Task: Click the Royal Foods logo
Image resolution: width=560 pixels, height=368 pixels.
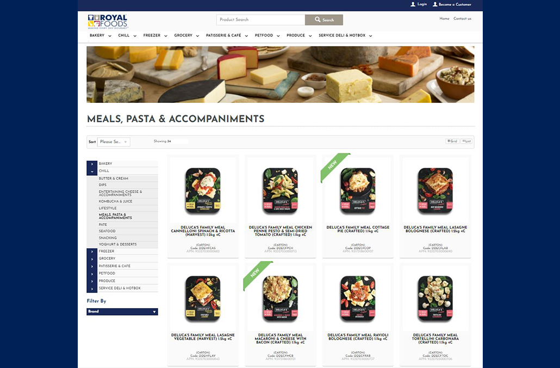Action: click(108, 21)
